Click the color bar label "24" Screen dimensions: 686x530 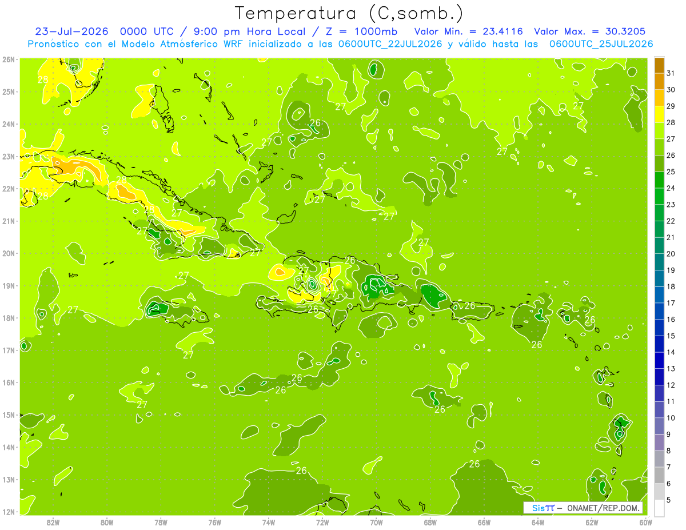[671, 188]
